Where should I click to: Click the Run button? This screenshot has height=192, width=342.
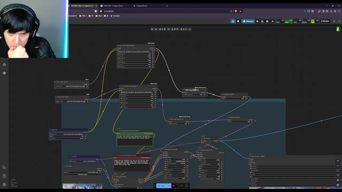click(x=161, y=186)
